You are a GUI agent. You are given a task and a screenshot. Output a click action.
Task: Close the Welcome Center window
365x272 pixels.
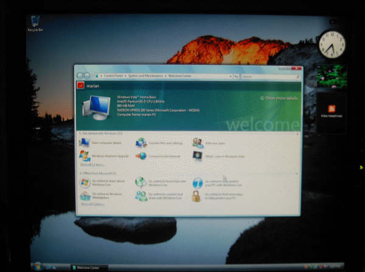[296, 69]
